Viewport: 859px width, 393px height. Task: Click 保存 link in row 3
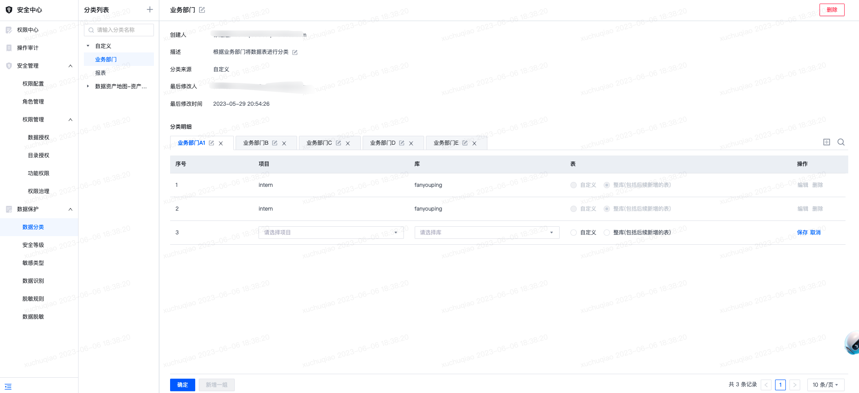tap(802, 233)
